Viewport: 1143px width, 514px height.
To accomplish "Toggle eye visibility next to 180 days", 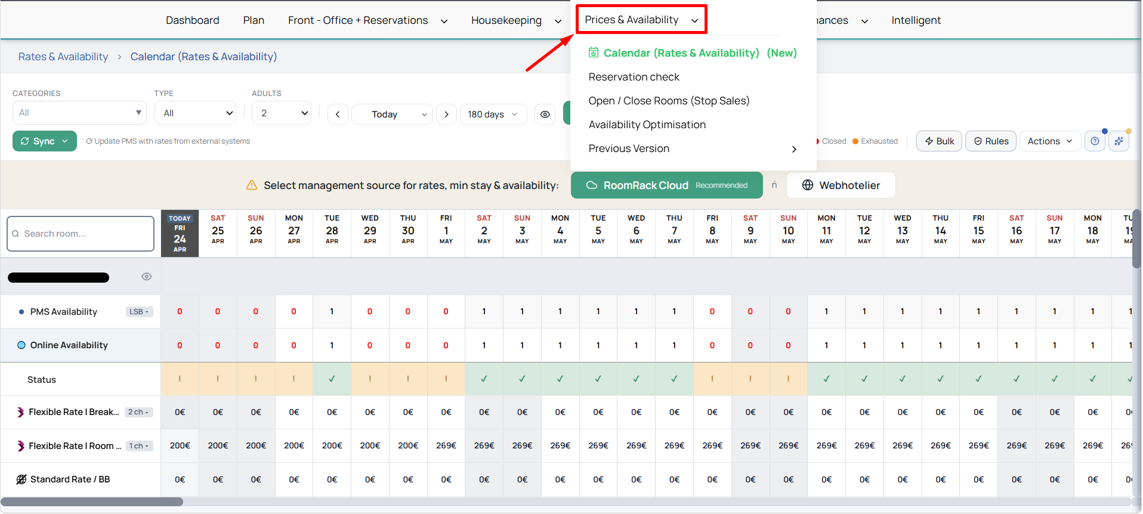I will (545, 114).
